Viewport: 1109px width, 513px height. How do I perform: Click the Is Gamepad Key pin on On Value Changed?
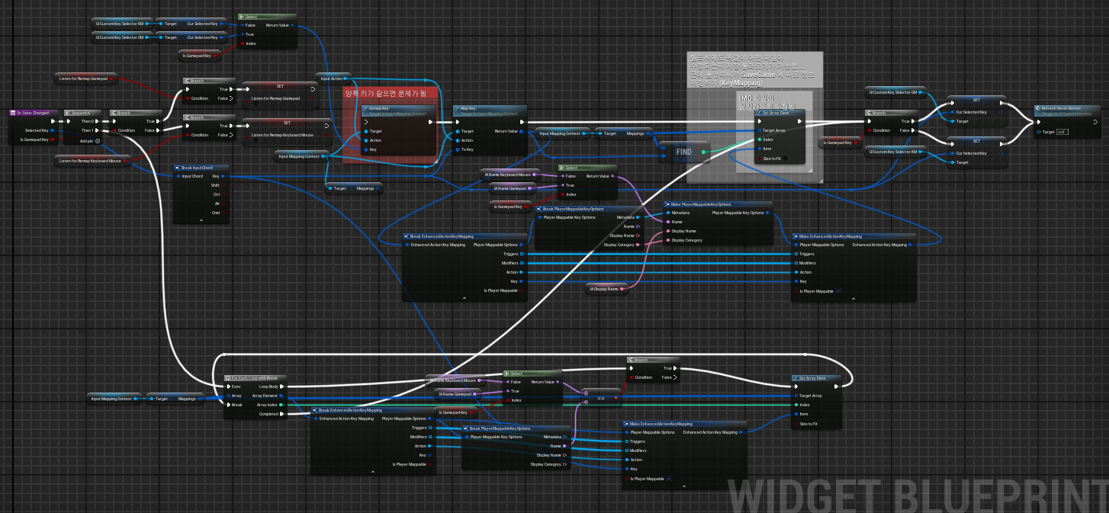(x=53, y=139)
